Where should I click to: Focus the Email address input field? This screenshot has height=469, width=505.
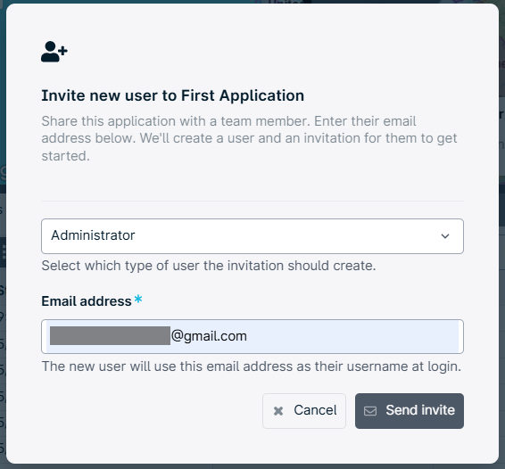click(252, 336)
